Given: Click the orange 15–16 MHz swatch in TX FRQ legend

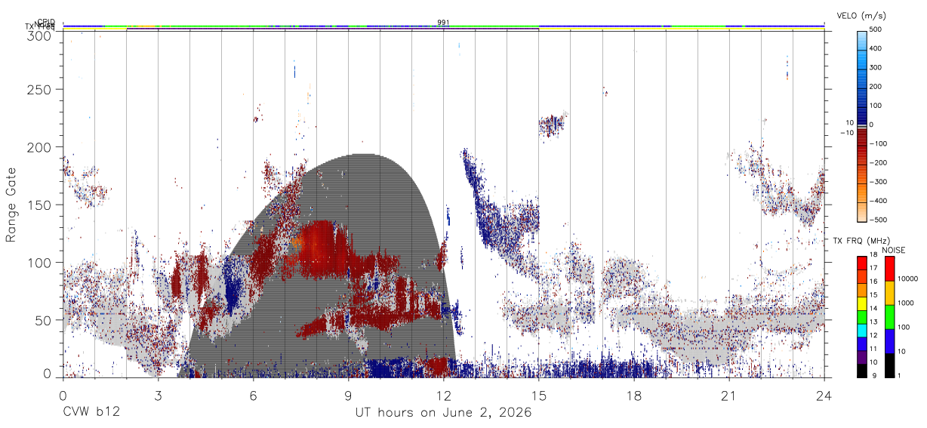Looking at the screenshot, I should [x=861, y=290].
